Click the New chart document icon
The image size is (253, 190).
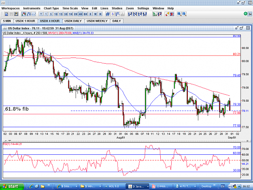[x=6, y=14]
